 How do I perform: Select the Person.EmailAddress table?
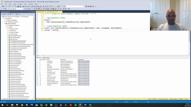[x=16, y=64]
